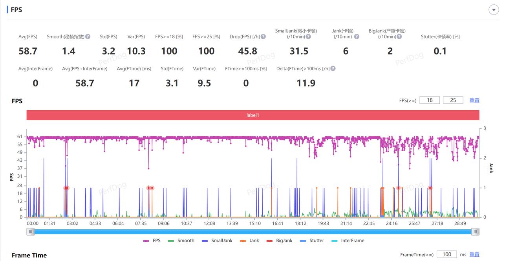Click the Jank(卡顿) question mark icon
This screenshot has height=261, width=505.
pos(357,37)
